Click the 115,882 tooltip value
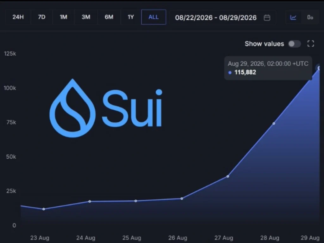 [245, 72]
